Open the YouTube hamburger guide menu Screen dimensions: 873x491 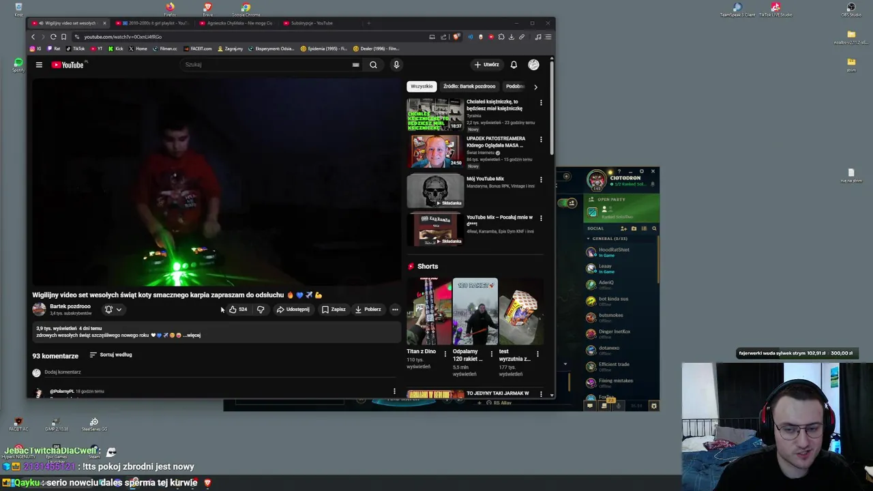39,65
